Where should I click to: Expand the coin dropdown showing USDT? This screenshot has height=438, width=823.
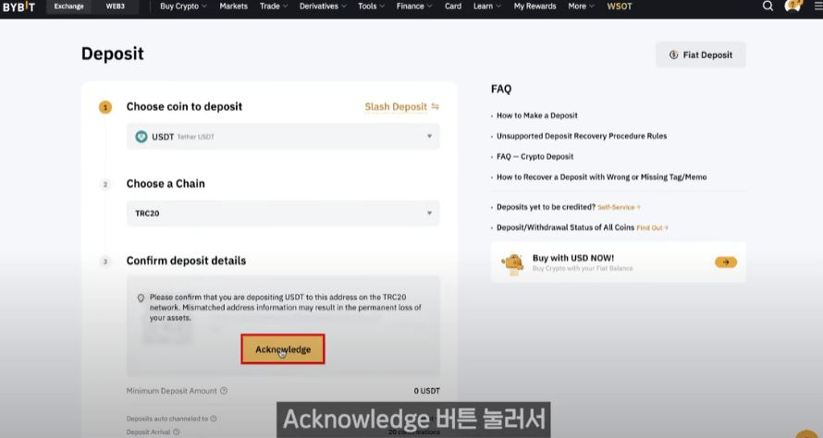coord(283,137)
